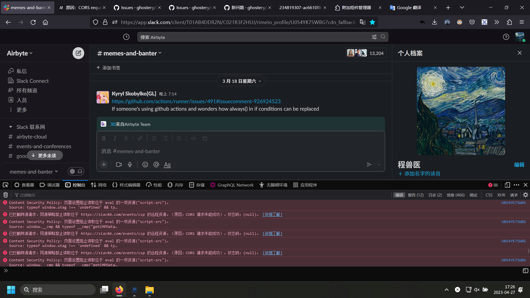Image resolution: width=530 pixels, height=298 pixels.
Task: Click the search filter sliders icon
Action: 374,37
